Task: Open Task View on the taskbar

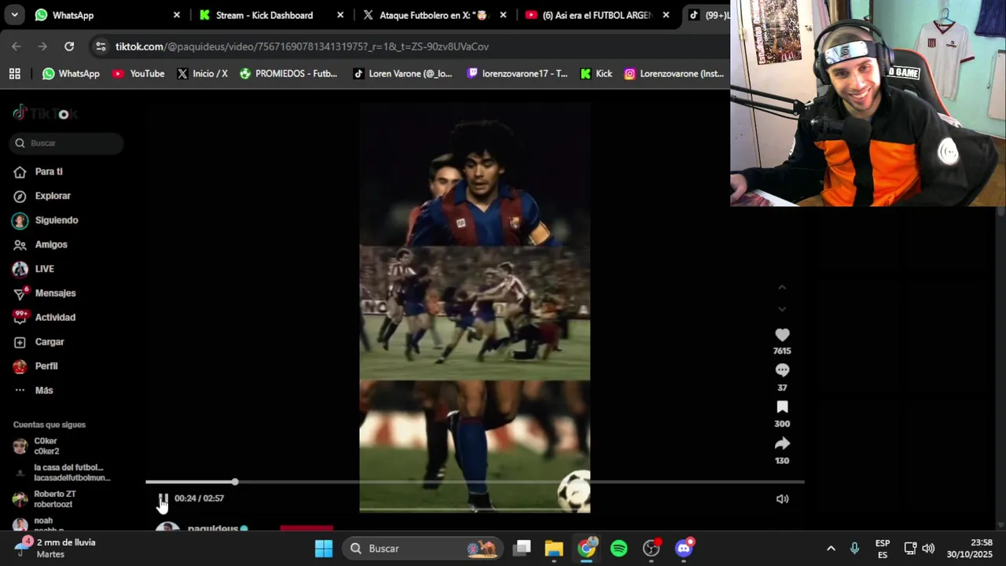Action: pyautogui.click(x=523, y=549)
